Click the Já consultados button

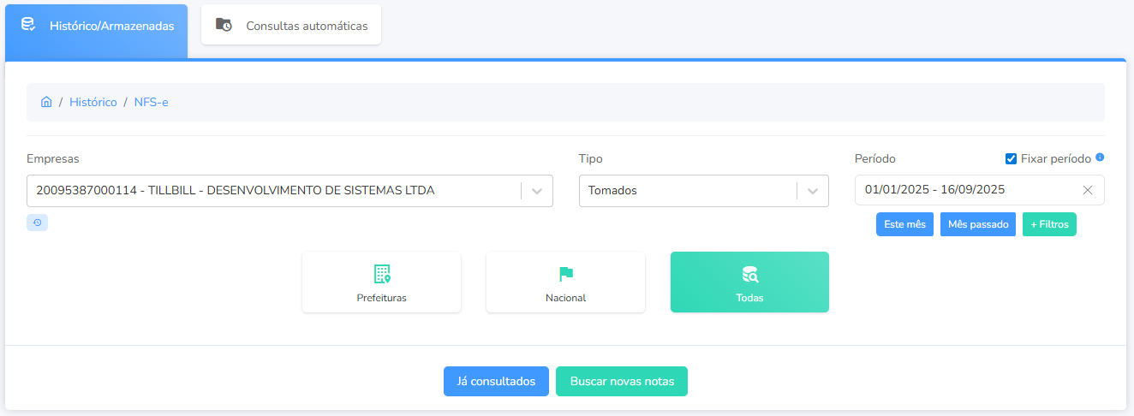pyautogui.click(x=496, y=382)
